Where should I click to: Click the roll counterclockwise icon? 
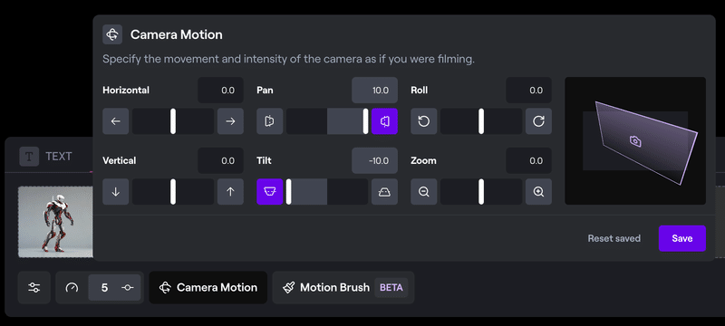tap(423, 121)
